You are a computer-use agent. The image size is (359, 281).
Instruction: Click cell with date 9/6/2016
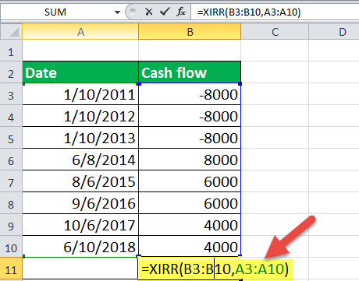pos(80,203)
